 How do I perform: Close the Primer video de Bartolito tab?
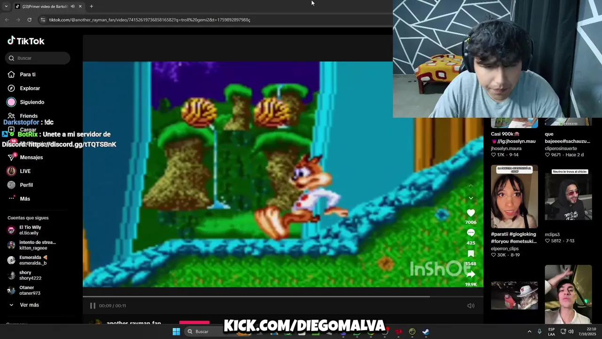80,6
